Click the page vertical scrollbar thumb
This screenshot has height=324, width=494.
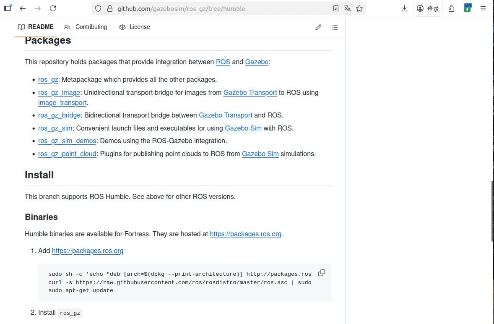[492, 211]
